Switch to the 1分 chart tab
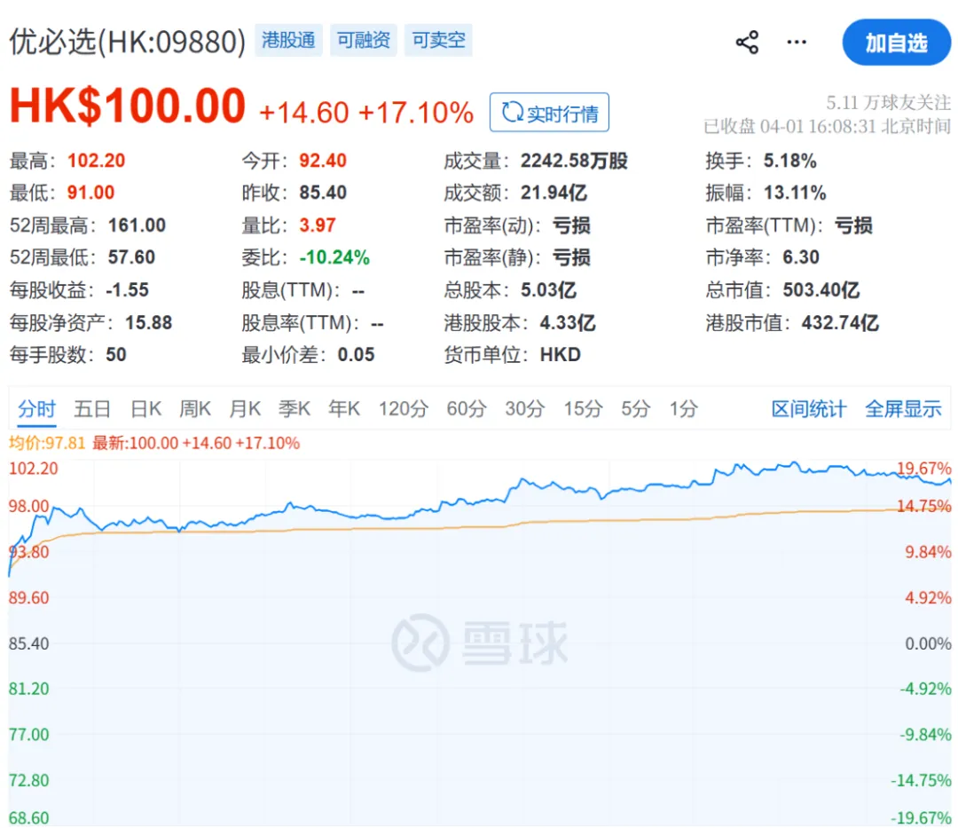The image size is (958, 828). (683, 408)
